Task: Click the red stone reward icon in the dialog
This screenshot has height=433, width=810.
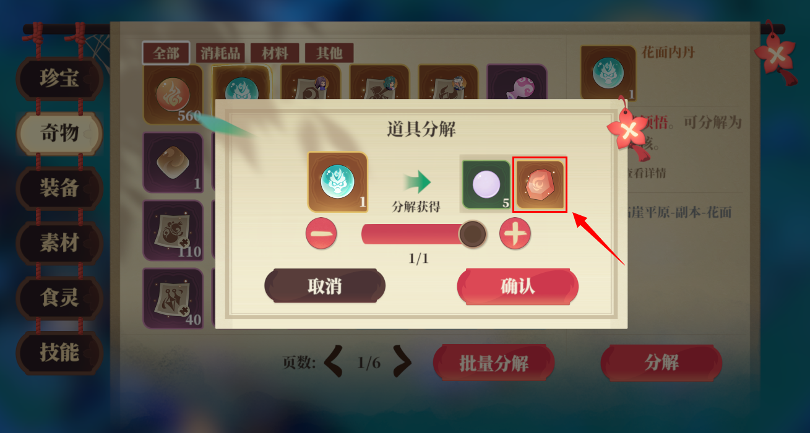Action: click(x=540, y=184)
